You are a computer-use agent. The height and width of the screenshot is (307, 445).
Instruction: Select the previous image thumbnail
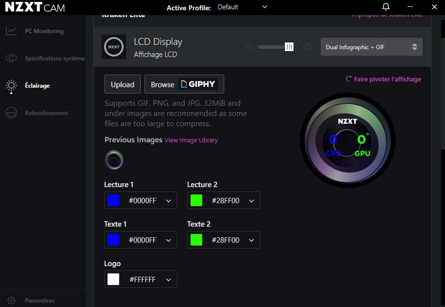pos(114,160)
